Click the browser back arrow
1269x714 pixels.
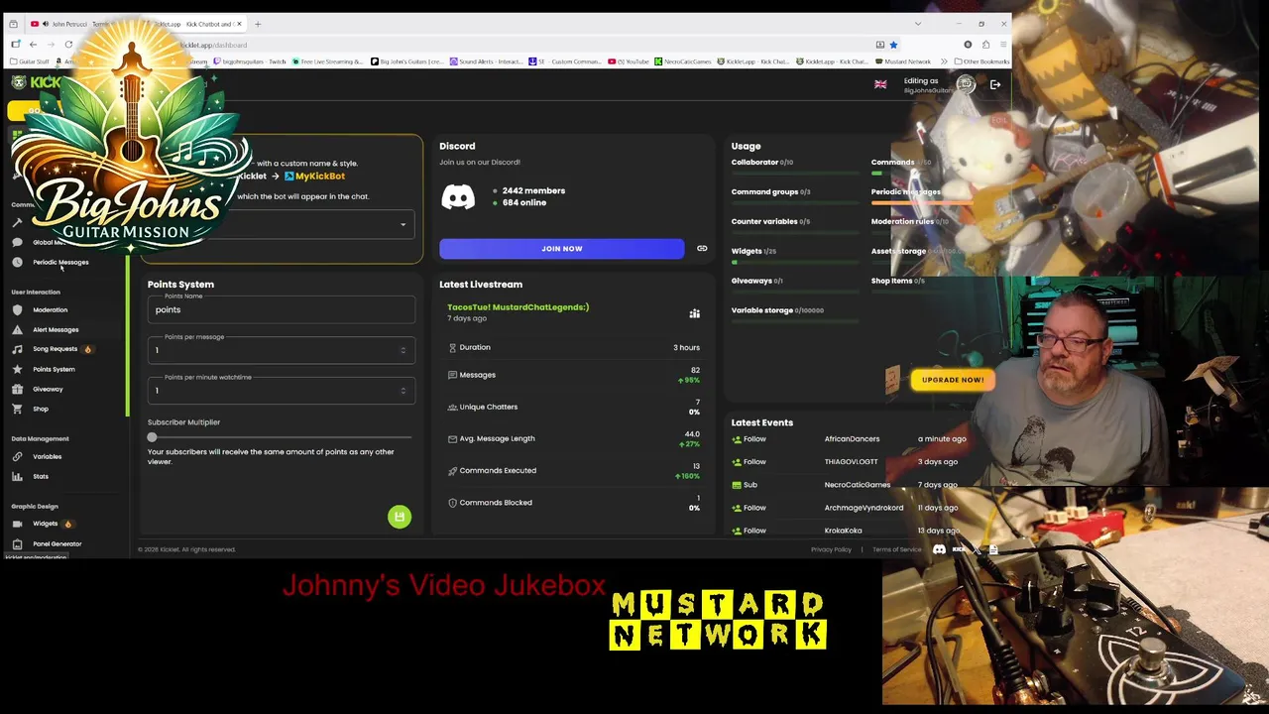[33, 45]
